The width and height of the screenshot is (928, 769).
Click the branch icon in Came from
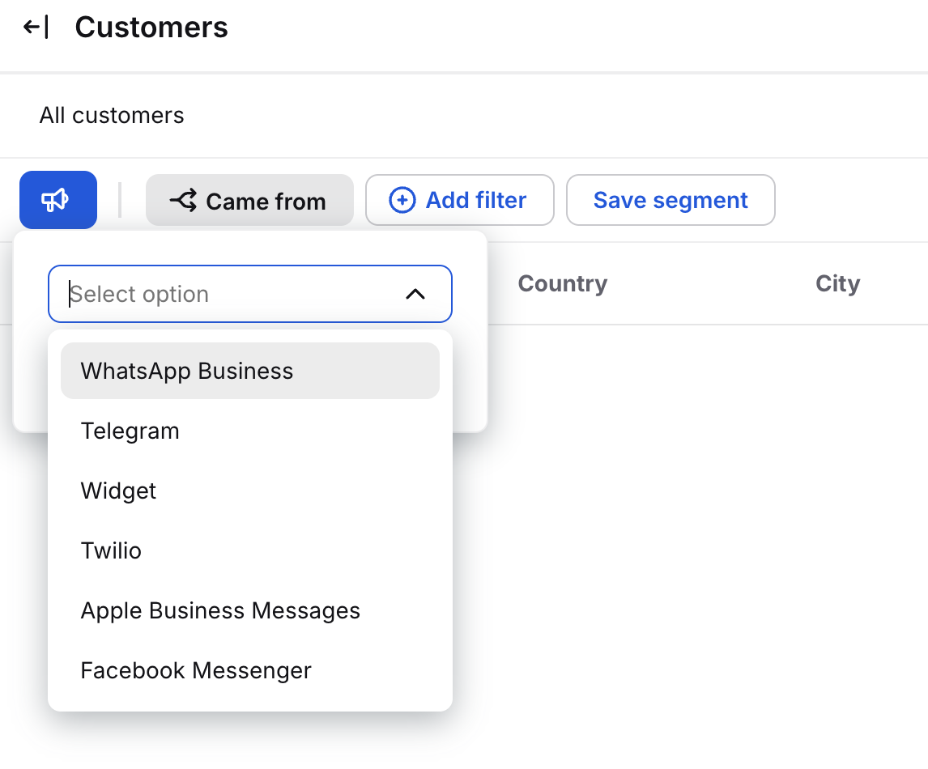coord(184,201)
